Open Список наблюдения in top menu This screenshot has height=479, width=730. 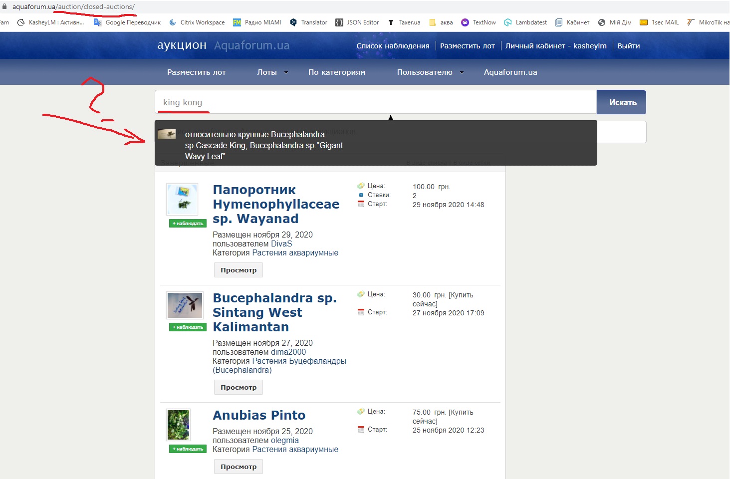pos(393,46)
